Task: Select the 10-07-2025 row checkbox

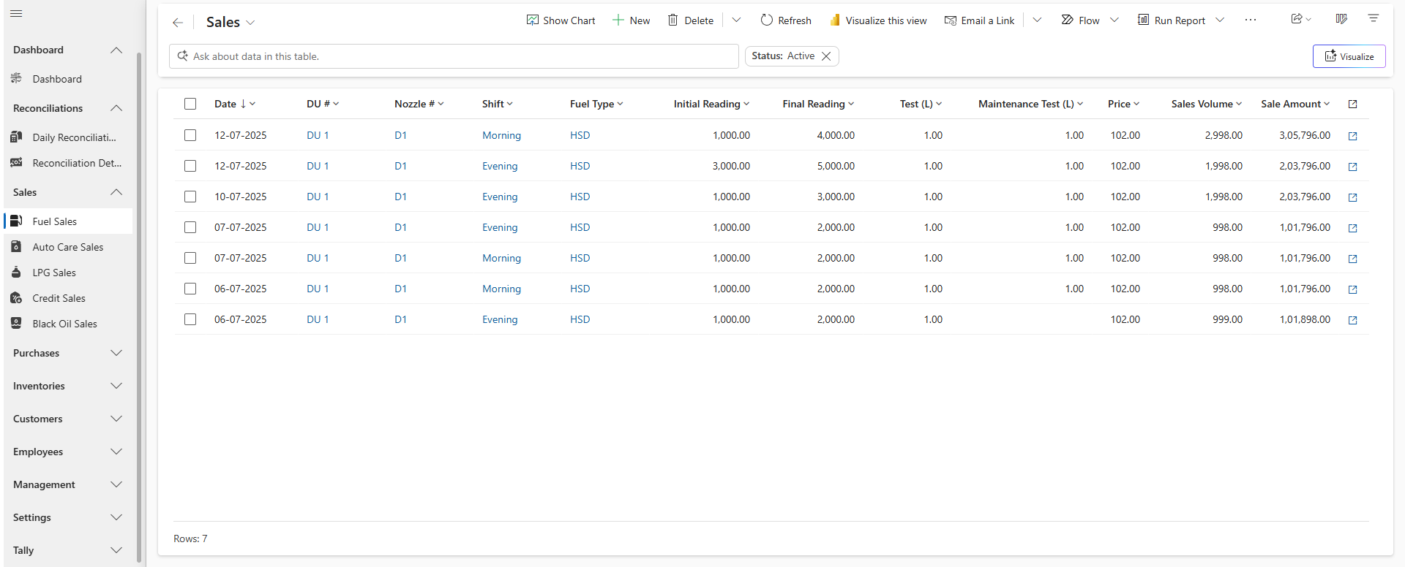Action: pos(190,197)
